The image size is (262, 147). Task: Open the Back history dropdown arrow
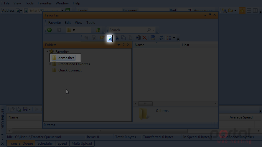point(54,30)
